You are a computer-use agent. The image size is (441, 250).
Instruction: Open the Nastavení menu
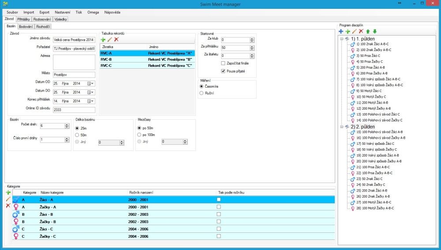[63, 12]
